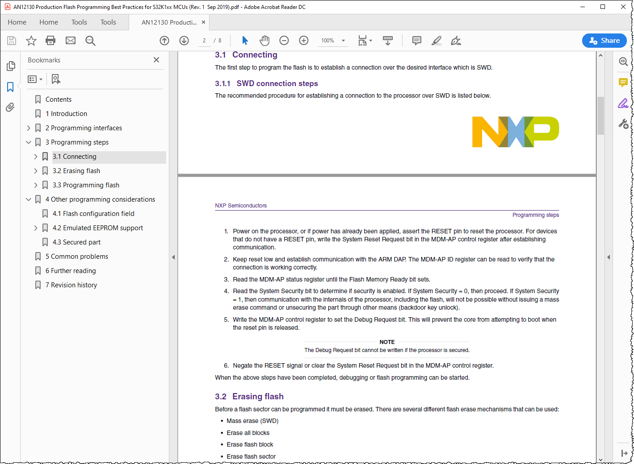Open the Attachments panel paperclip icon

[11, 107]
